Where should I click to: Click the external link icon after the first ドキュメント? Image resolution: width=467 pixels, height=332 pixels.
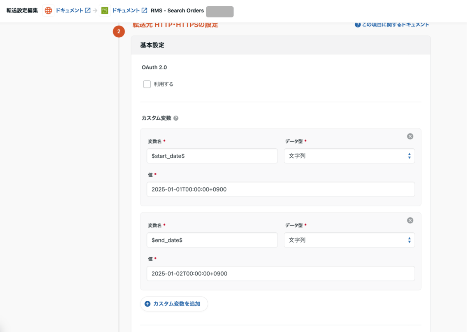click(88, 11)
